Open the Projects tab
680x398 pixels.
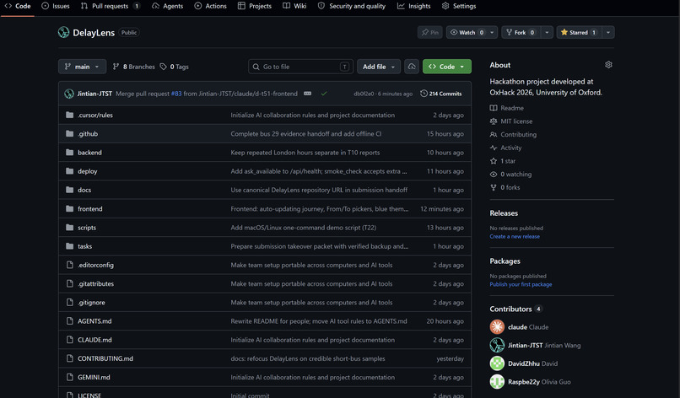coord(255,6)
